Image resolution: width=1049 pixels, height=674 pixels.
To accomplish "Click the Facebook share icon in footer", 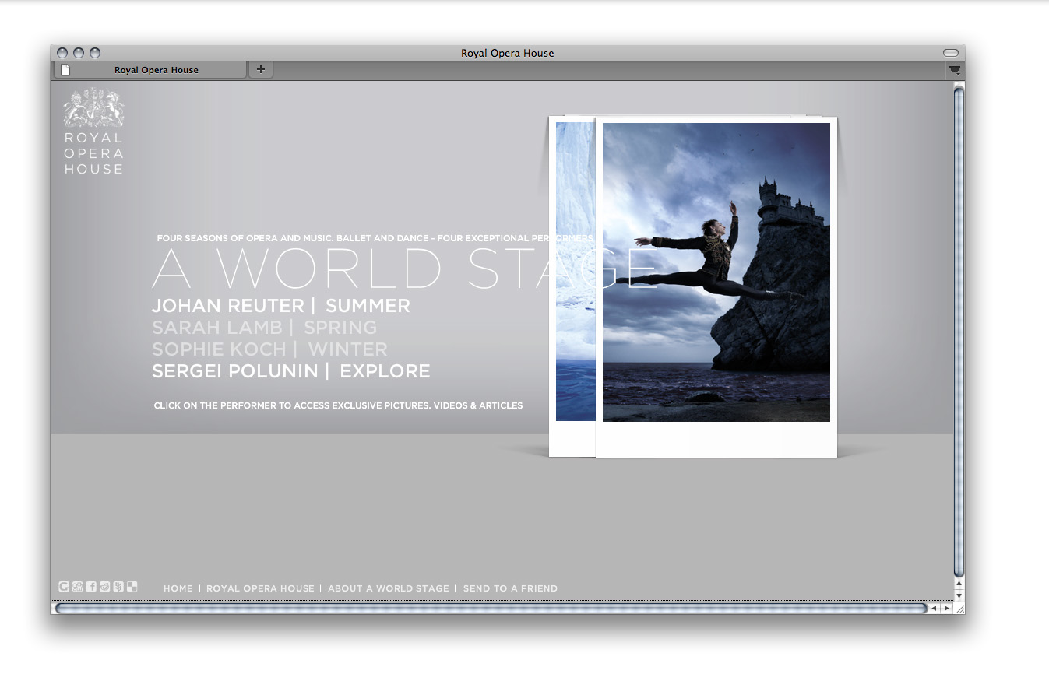I will click(x=91, y=587).
